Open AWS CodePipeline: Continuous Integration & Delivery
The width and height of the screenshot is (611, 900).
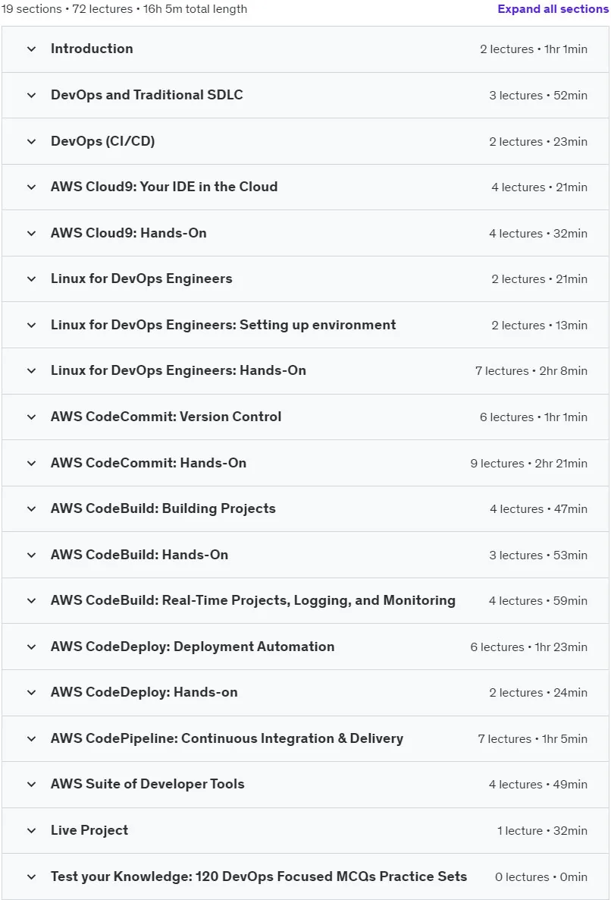click(x=227, y=738)
